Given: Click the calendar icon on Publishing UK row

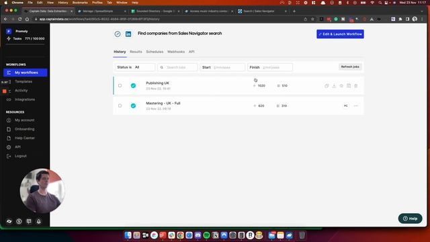Looking at the screenshot, I should pos(349,85).
